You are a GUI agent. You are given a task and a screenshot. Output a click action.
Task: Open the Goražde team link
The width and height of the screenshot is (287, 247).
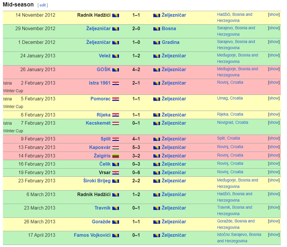(x=101, y=222)
